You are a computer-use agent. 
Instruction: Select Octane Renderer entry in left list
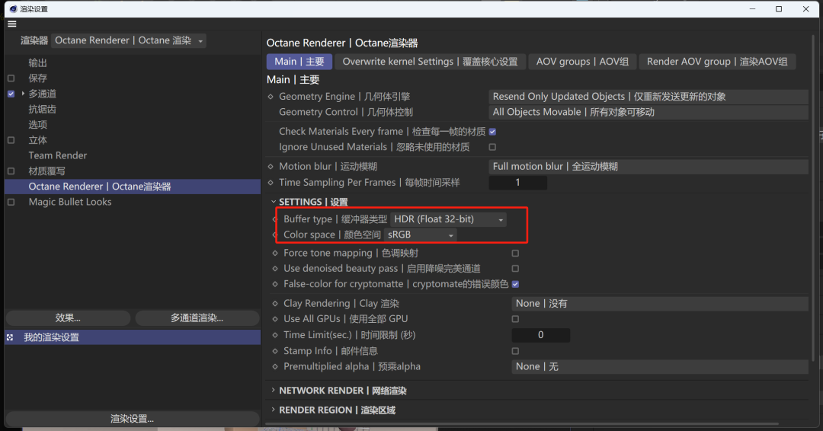(x=133, y=187)
